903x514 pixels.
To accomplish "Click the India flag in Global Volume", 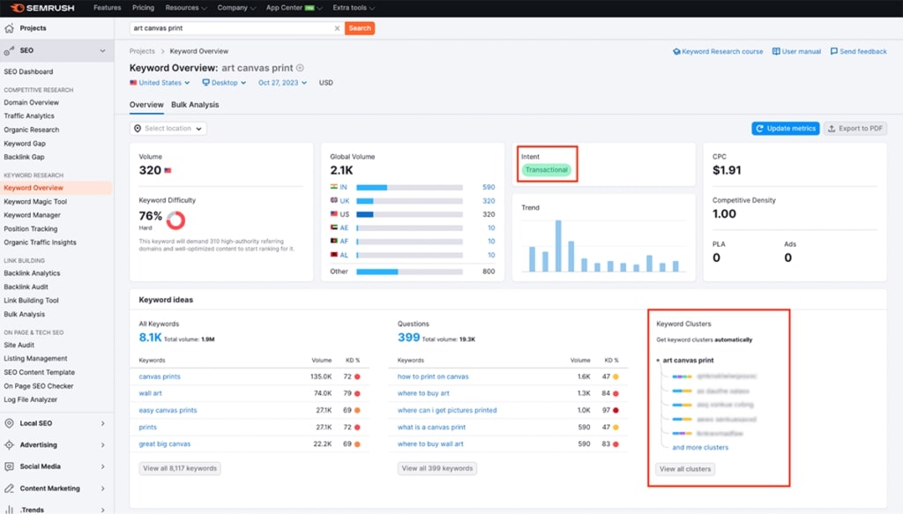I will [x=334, y=187].
